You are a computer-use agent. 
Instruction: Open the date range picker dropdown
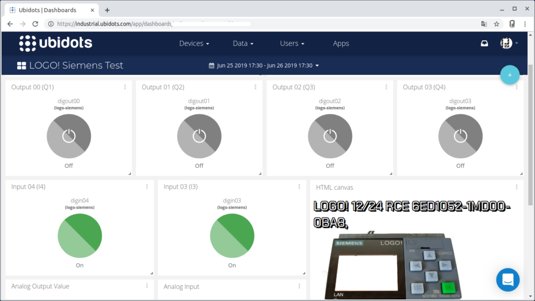[264, 65]
